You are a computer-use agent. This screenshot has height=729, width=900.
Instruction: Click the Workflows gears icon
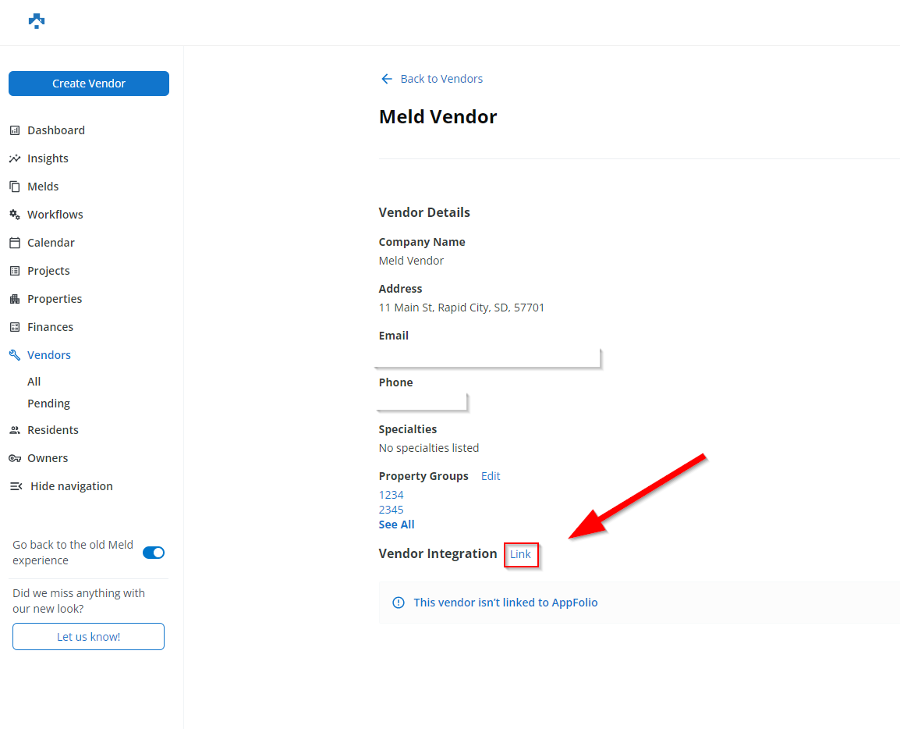pyautogui.click(x=14, y=215)
